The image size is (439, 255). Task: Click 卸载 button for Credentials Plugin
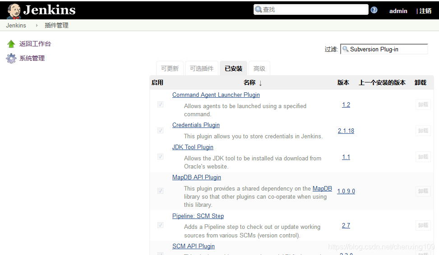[423, 131]
